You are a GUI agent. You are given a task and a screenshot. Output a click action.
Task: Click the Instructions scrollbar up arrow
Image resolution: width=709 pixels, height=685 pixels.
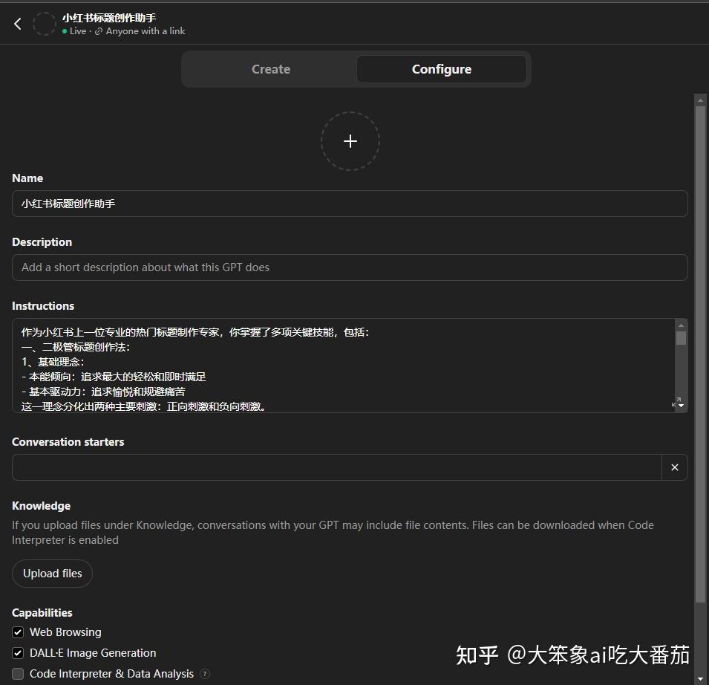[681, 324]
